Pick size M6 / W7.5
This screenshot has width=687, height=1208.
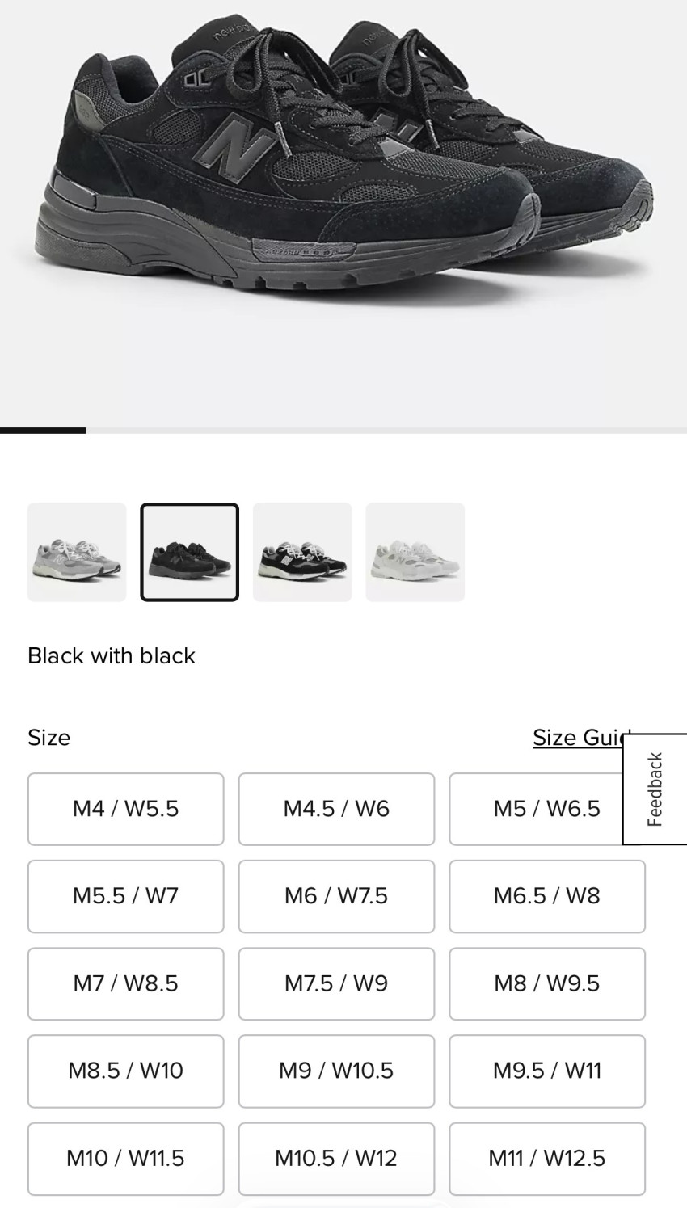click(336, 896)
